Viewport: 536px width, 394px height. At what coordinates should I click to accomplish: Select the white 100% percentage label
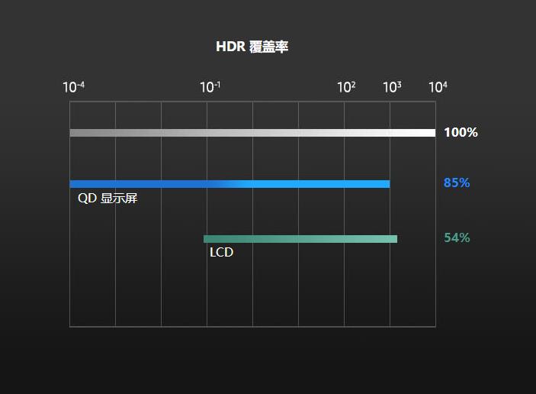(x=461, y=133)
